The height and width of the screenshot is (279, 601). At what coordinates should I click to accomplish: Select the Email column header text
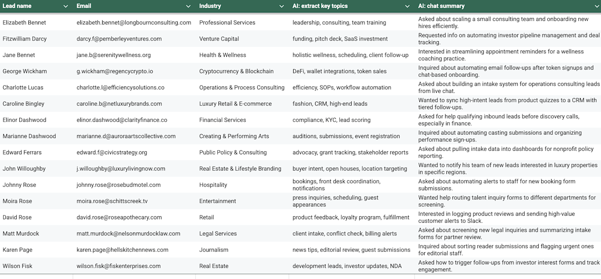click(x=84, y=6)
